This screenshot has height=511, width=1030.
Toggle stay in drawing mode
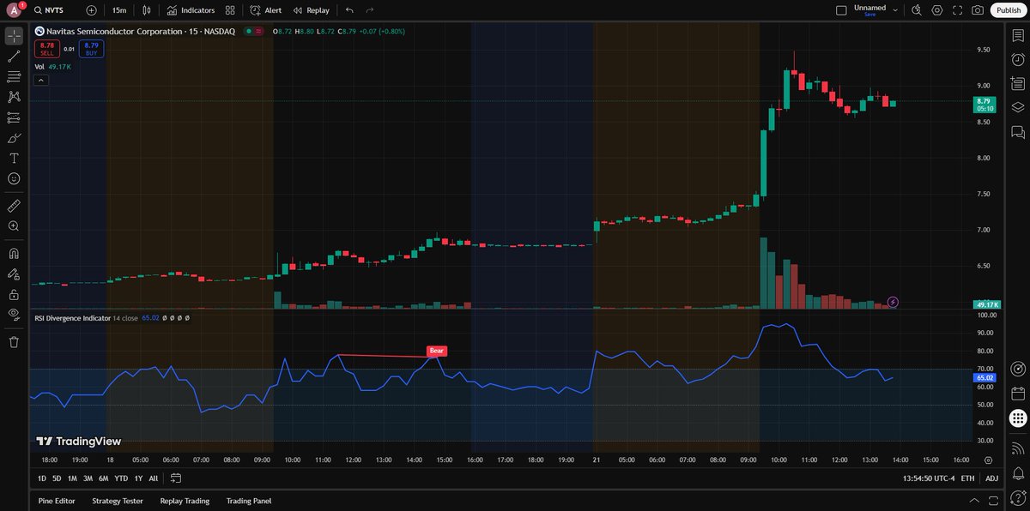click(14, 274)
